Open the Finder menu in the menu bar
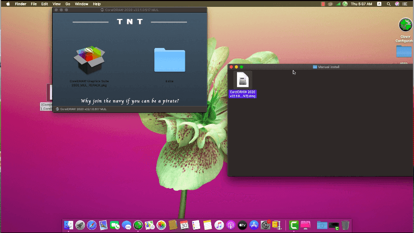 21,4
